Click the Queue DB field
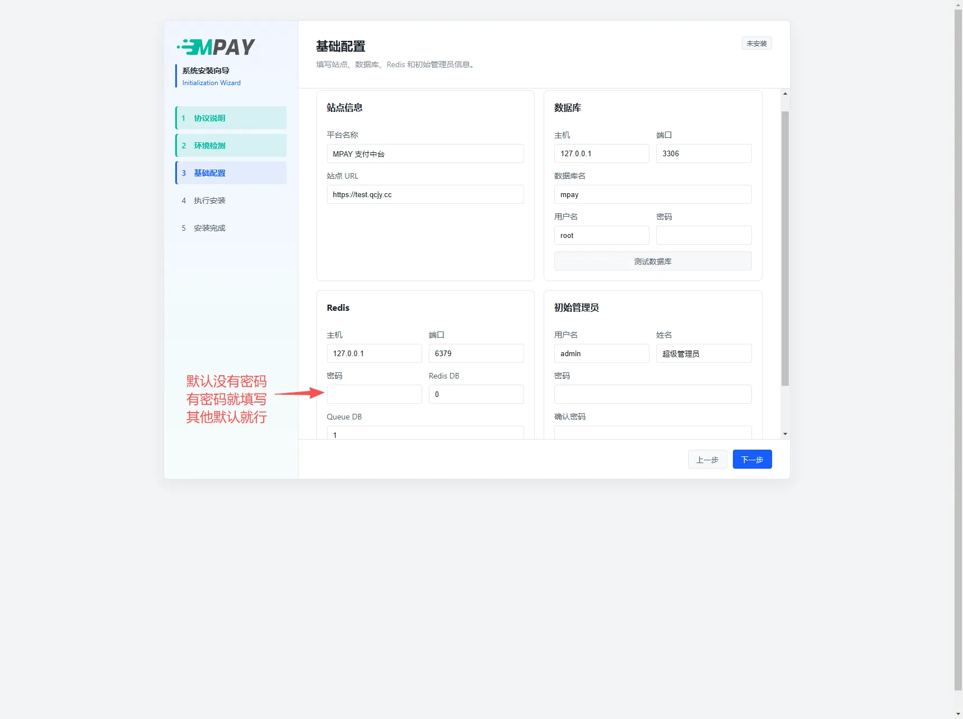This screenshot has height=719, width=963. (425, 433)
